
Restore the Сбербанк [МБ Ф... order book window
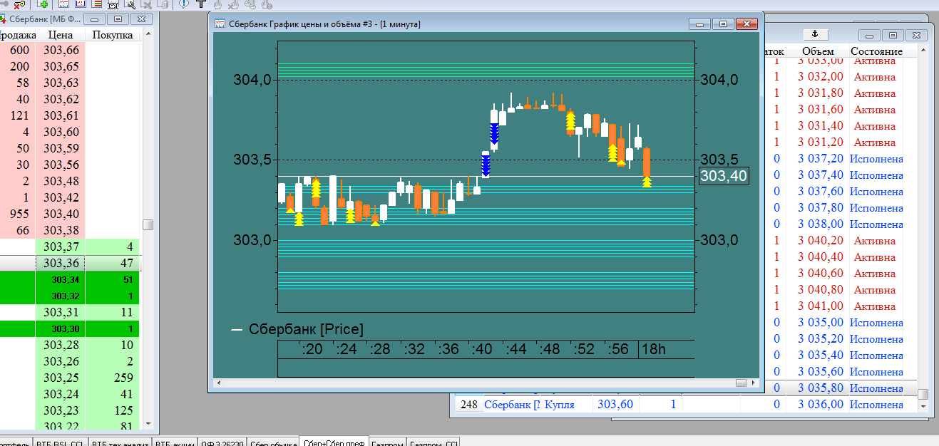click(x=118, y=19)
